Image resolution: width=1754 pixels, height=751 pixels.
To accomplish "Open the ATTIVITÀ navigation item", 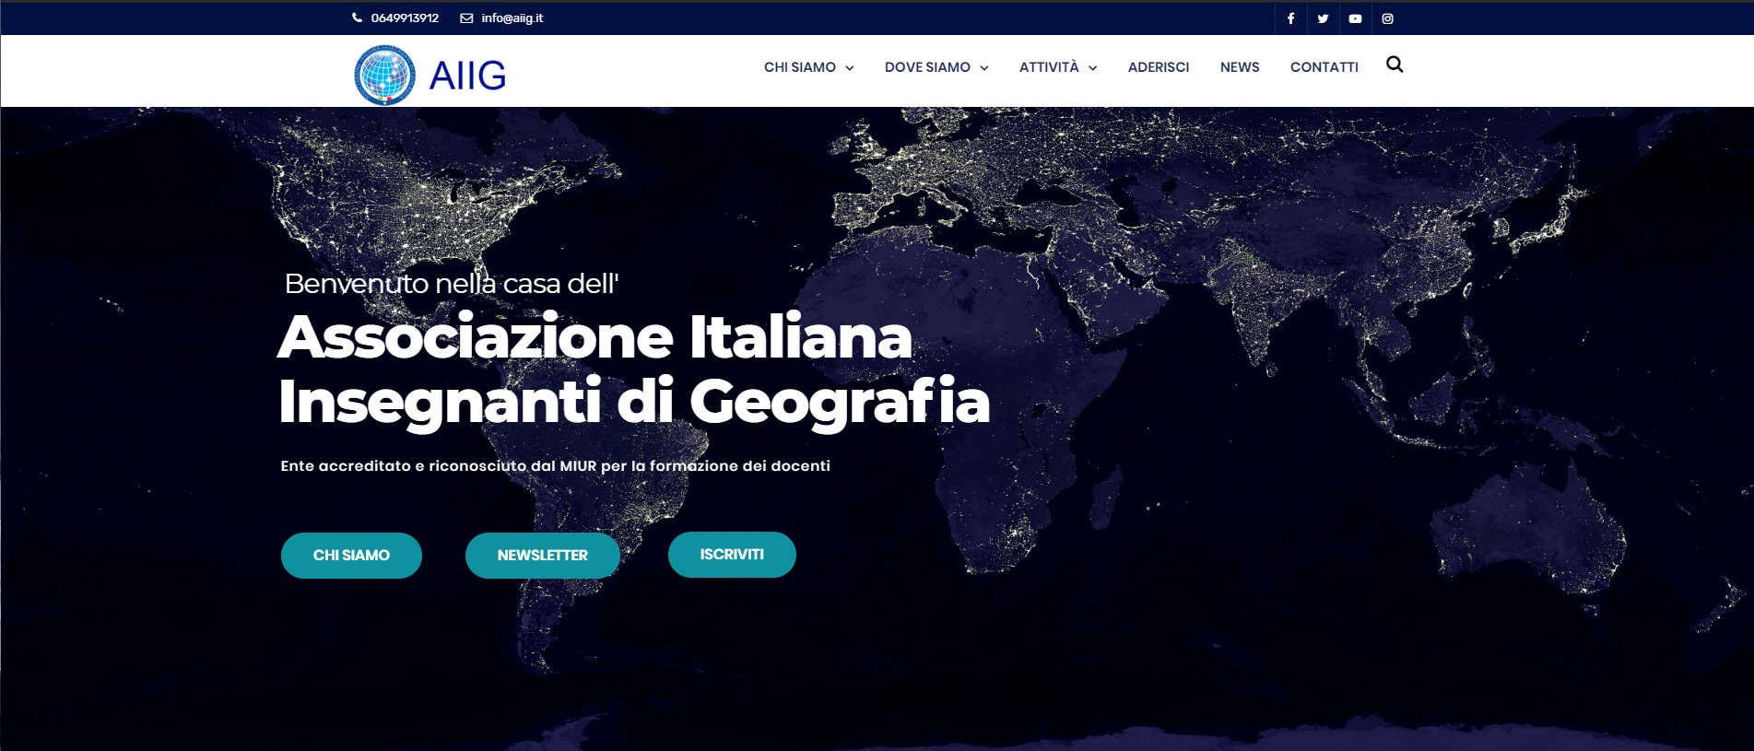I will click(x=1049, y=67).
